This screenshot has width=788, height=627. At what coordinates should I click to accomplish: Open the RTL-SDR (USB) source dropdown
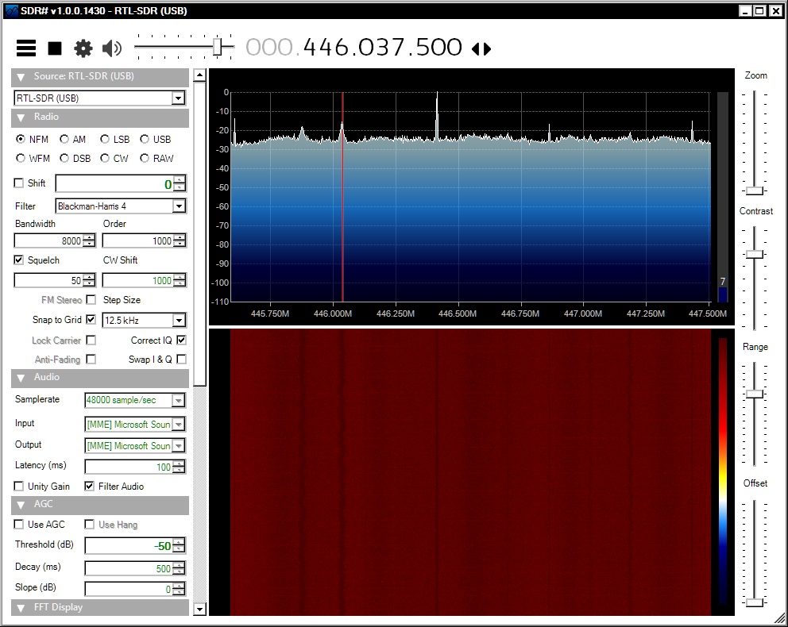click(x=178, y=98)
